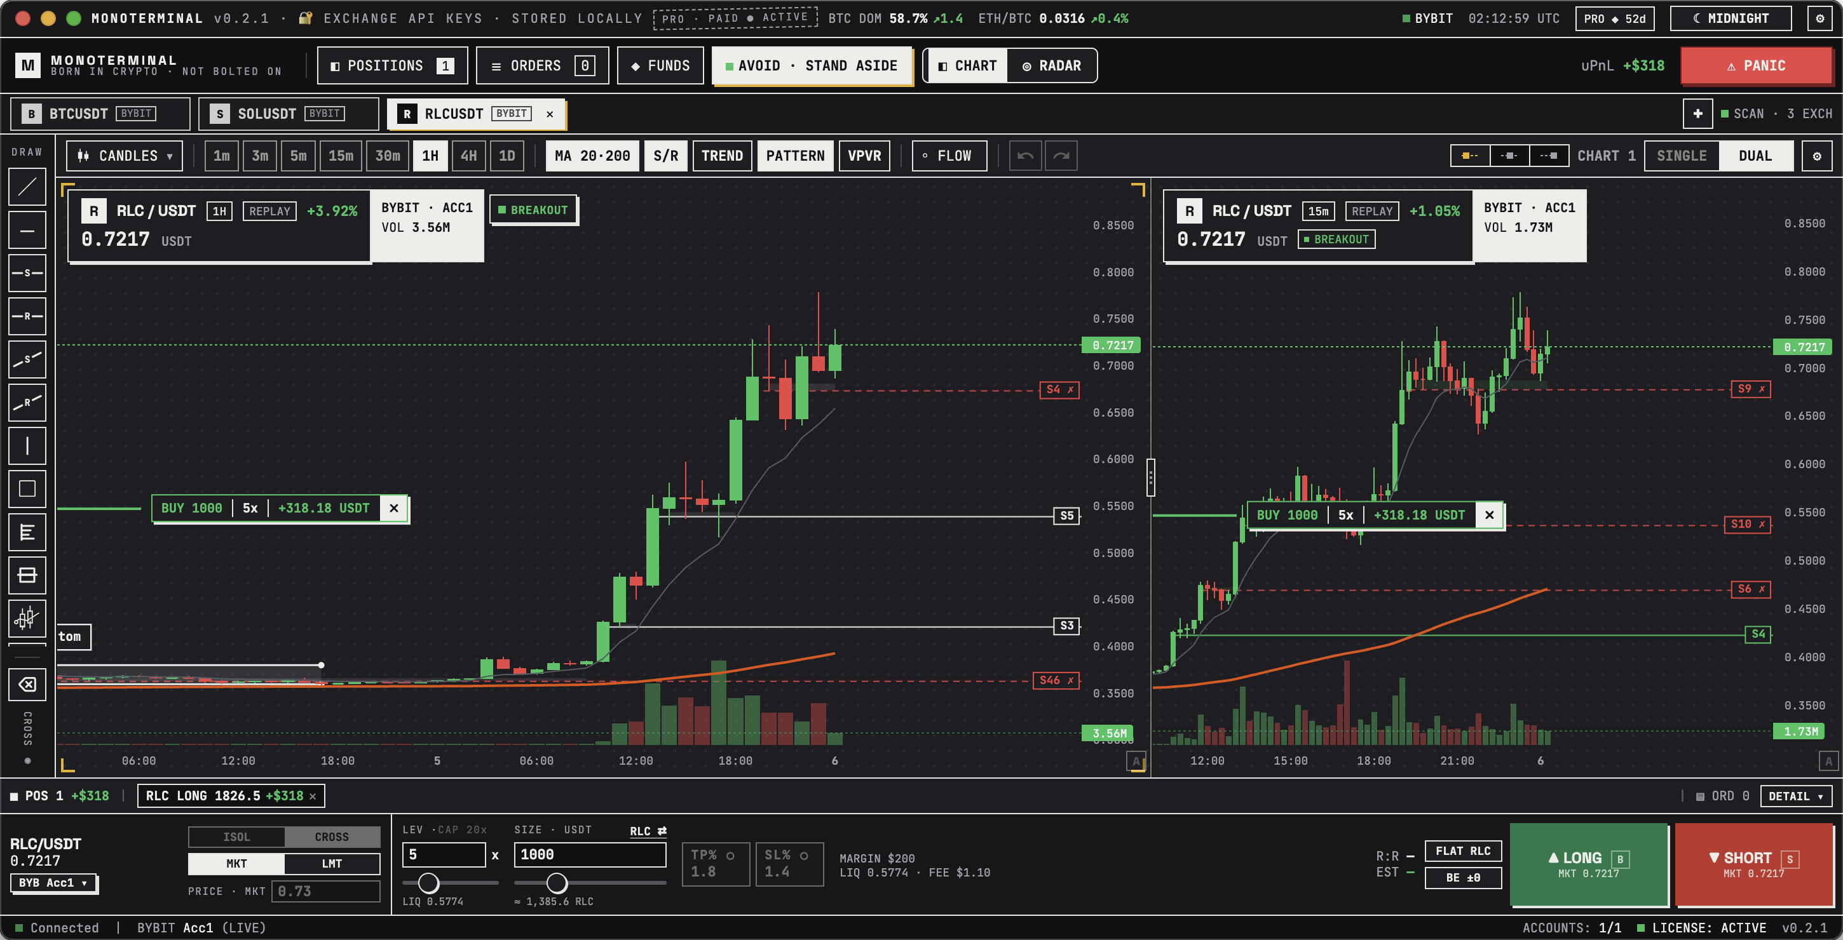Select the angled resistance trendline tool
This screenshot has height=940, width=1843.
pos(27,403)
